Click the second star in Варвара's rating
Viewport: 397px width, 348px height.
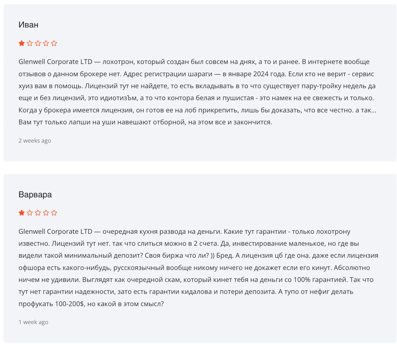pyautogui.click(x=30, y=213)
